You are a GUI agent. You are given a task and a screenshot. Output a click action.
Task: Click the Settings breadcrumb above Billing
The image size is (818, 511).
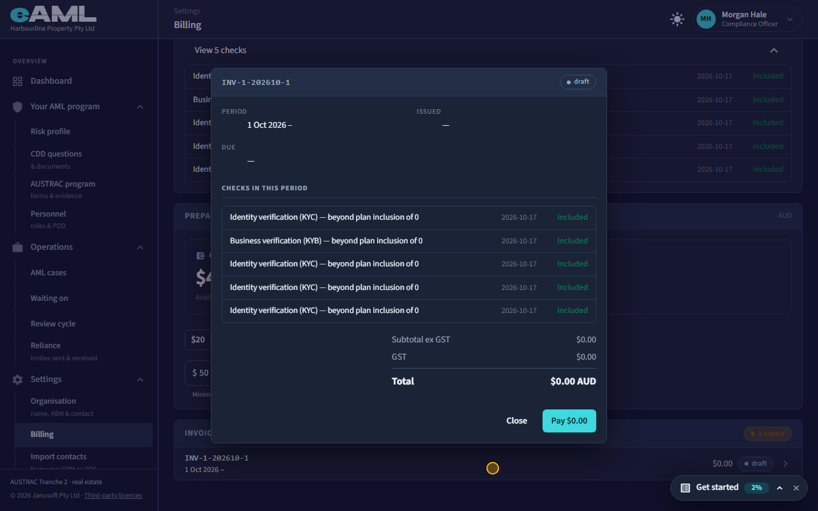[187, 11]
